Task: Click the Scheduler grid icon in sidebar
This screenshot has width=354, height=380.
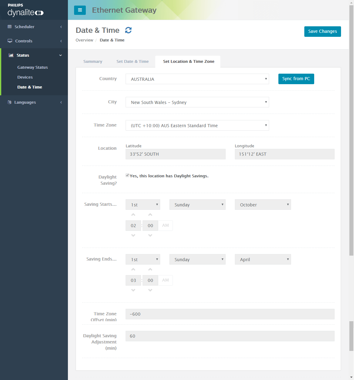Action: tap(10, 27)
